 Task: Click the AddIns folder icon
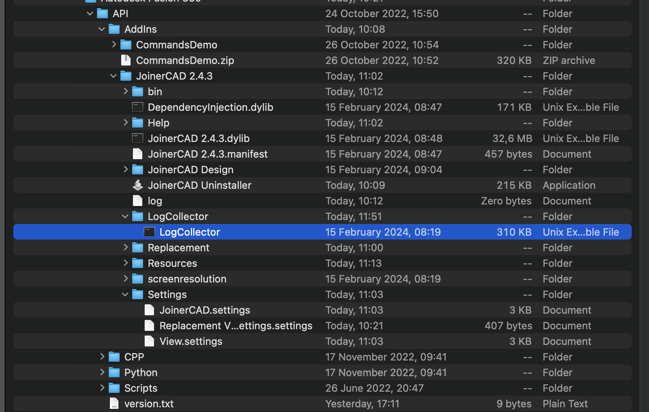point(114,29)
